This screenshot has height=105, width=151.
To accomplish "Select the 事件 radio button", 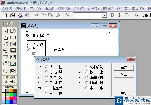I will (87, 88).
